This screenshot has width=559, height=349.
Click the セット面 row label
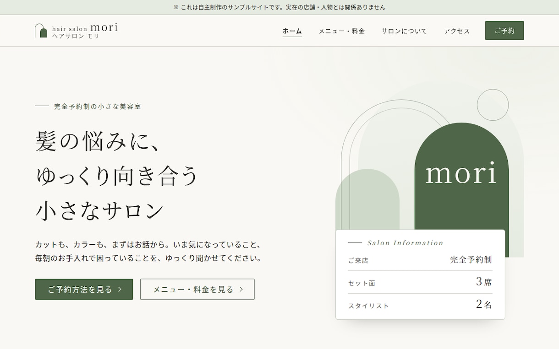point(362,284)
